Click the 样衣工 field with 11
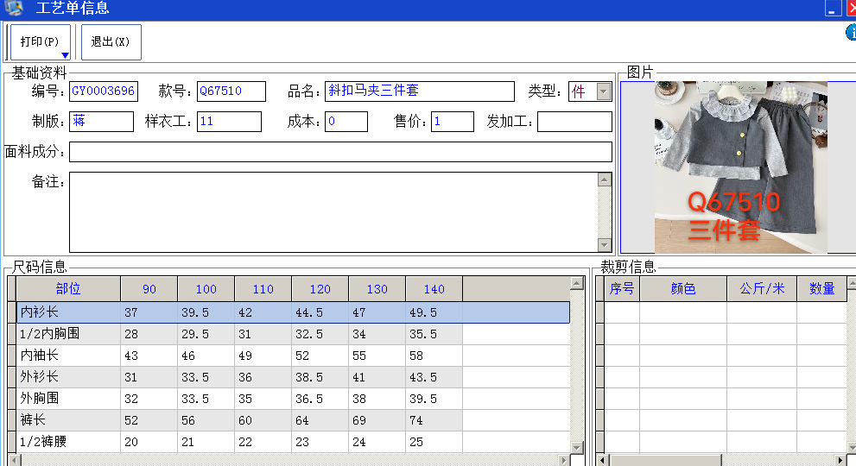The height and width of the screenshot is (466, 856). [x=229, y=122]
